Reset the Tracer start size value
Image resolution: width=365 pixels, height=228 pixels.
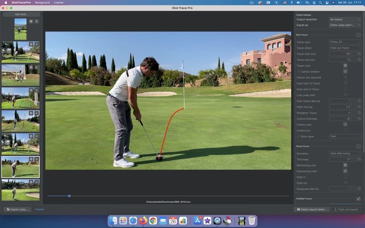point(359,54)
